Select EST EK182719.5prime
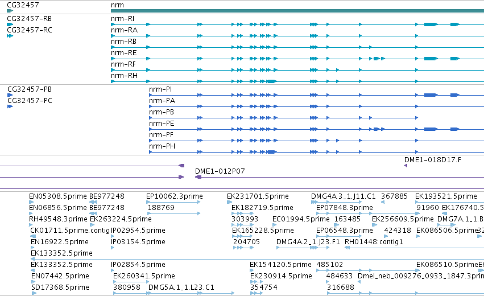 [262, 208]
